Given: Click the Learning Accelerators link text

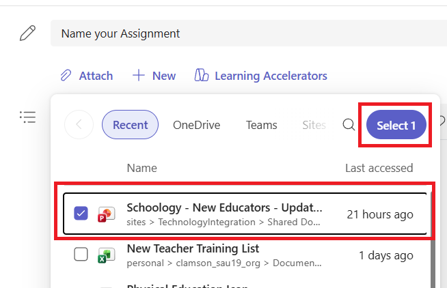Looking at the screenshot, I should point(271,76).
